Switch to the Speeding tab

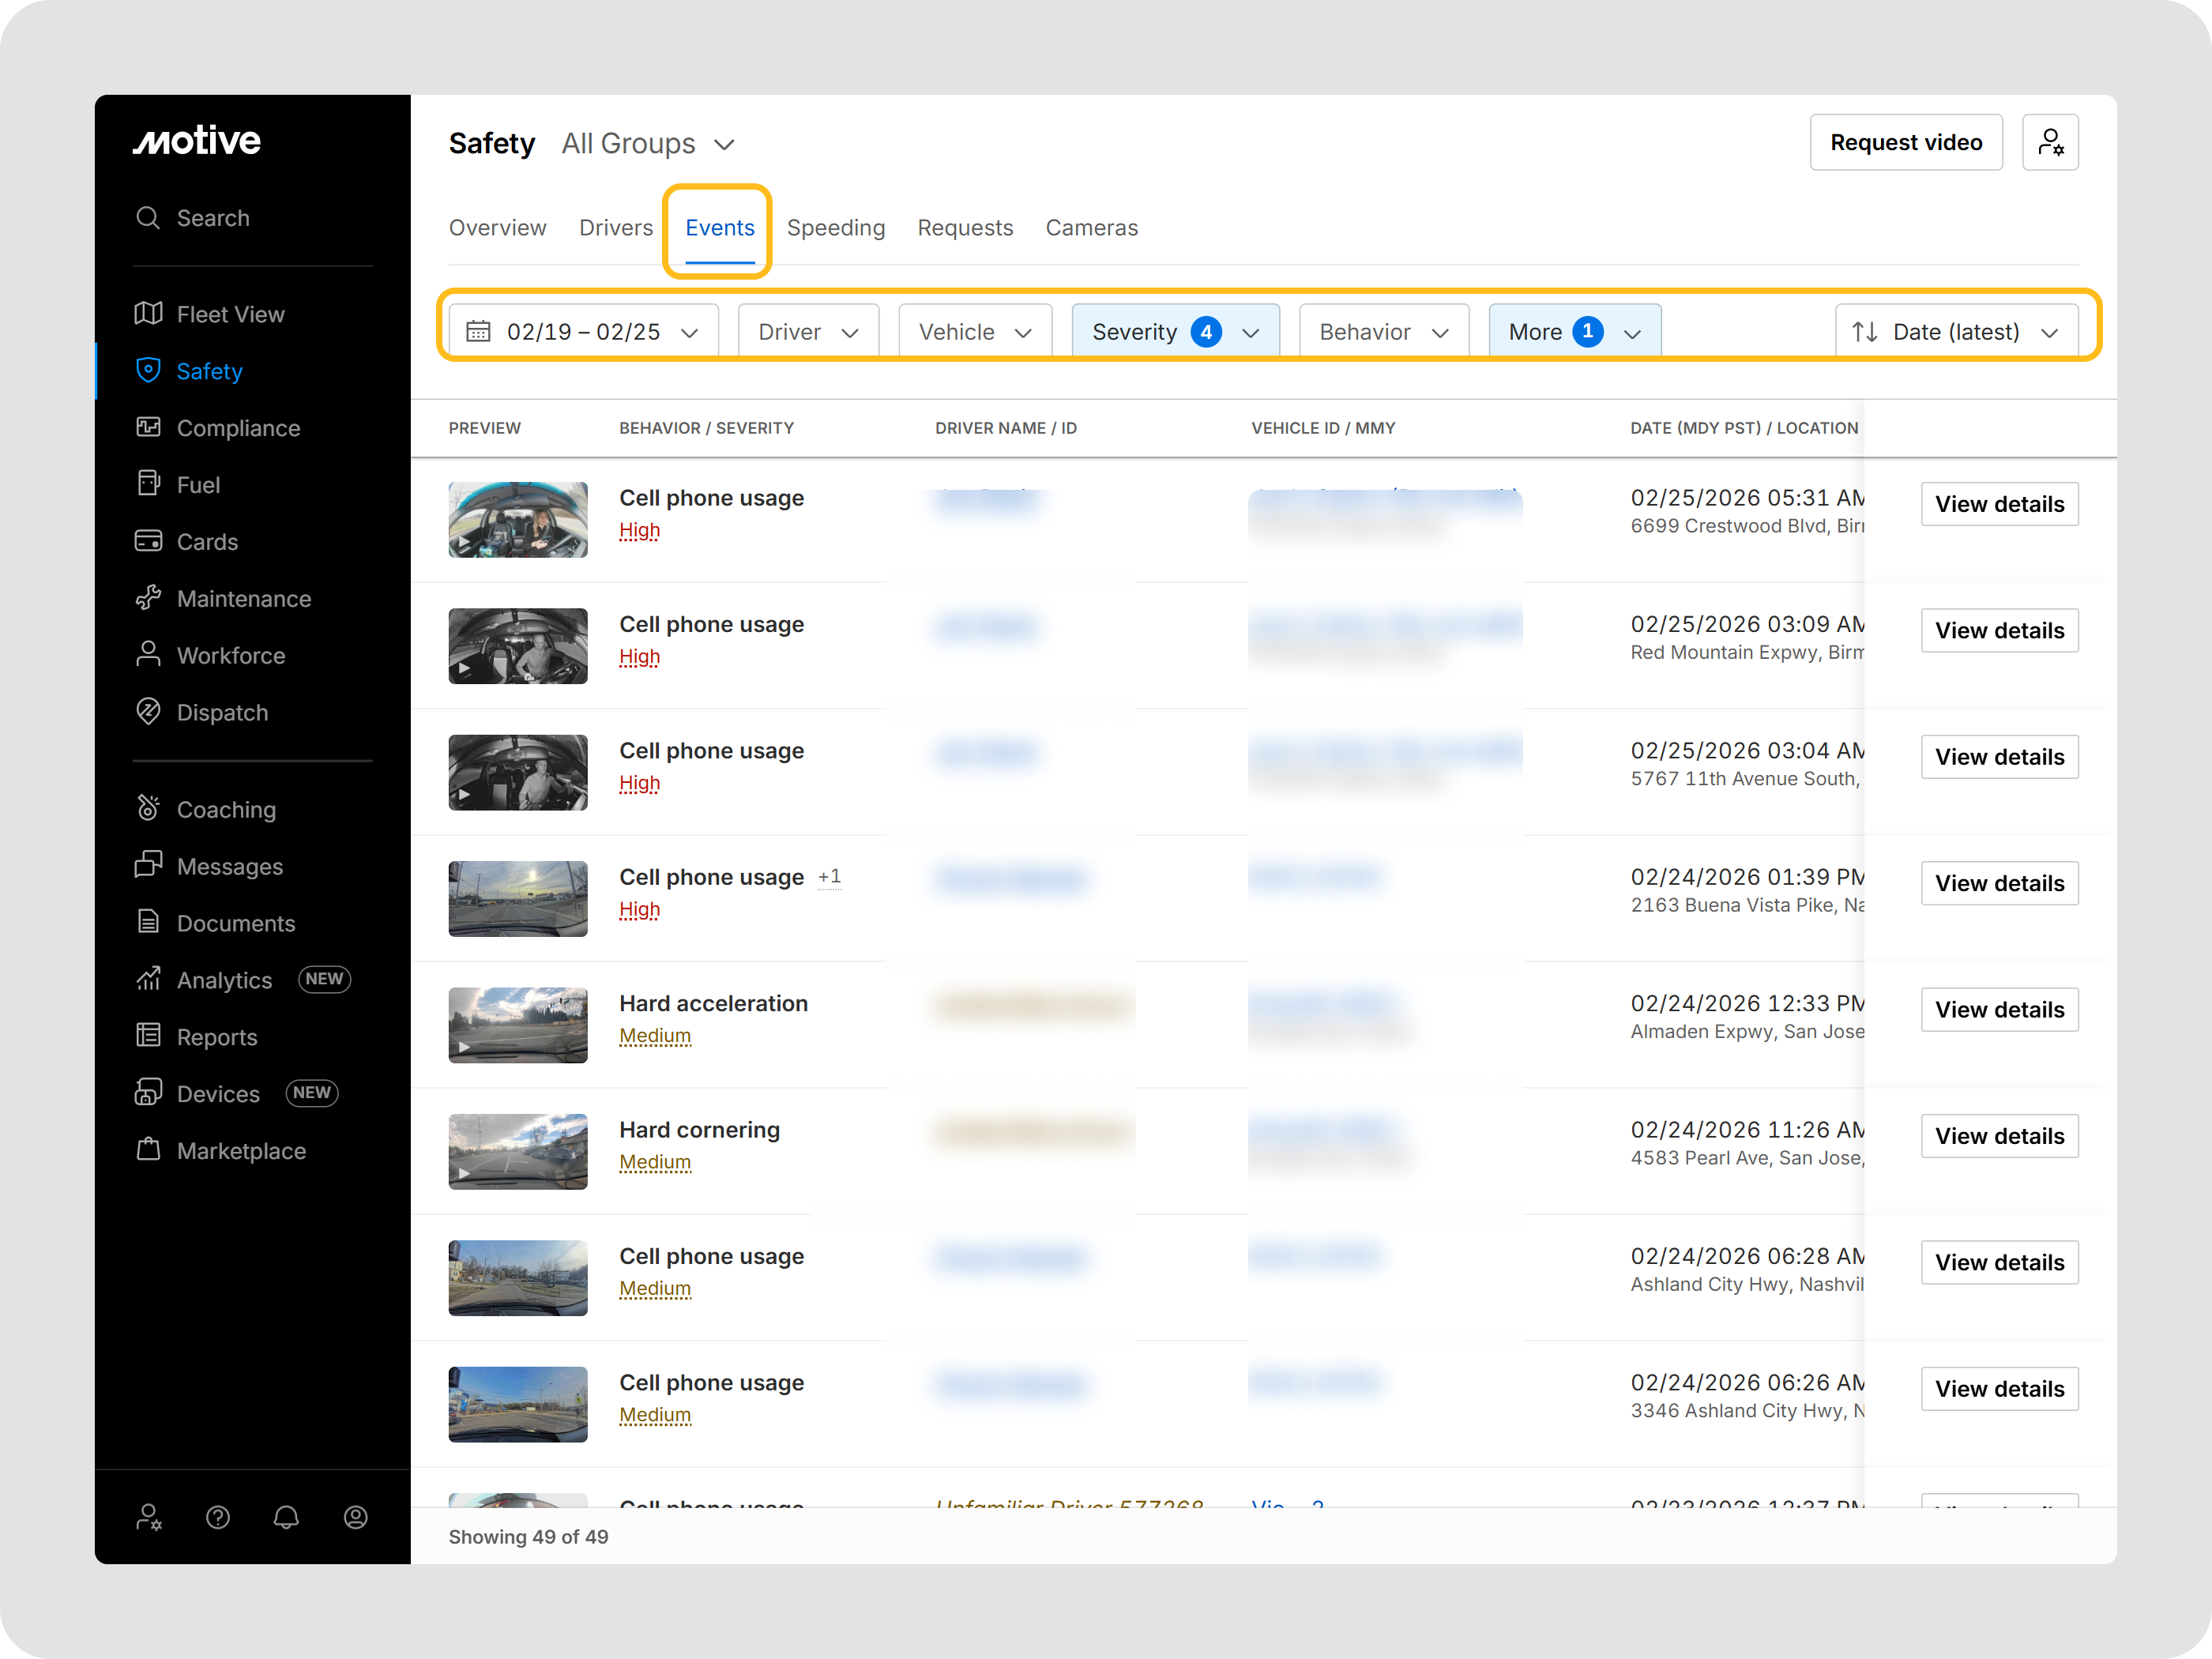[835, 228]
